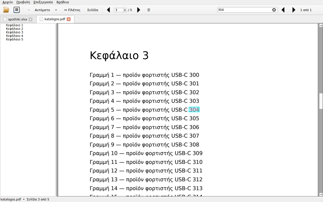
Task: Navigate to Κεφάλαιο 4 in outline
Action: tap(15, 36)
